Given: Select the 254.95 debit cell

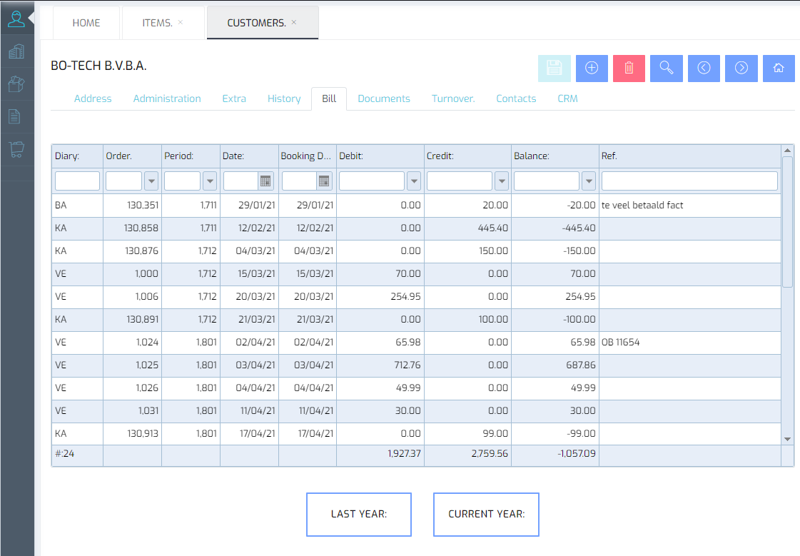Looking at the screenshot, I should (380, 296).
